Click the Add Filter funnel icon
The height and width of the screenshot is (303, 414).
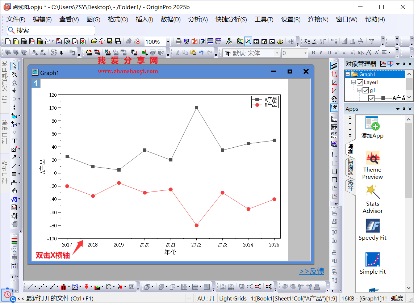coord(371,42)
